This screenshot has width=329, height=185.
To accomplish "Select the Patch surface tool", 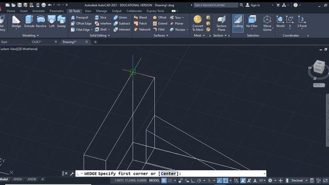I will (x=140, y=24).
